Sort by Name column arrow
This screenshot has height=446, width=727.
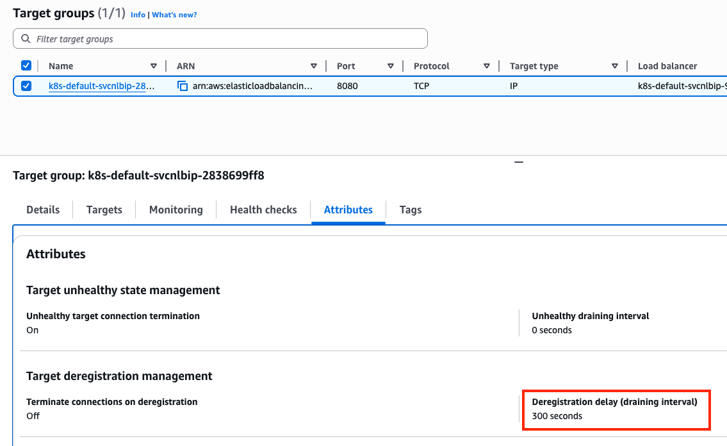pos(154,66)
